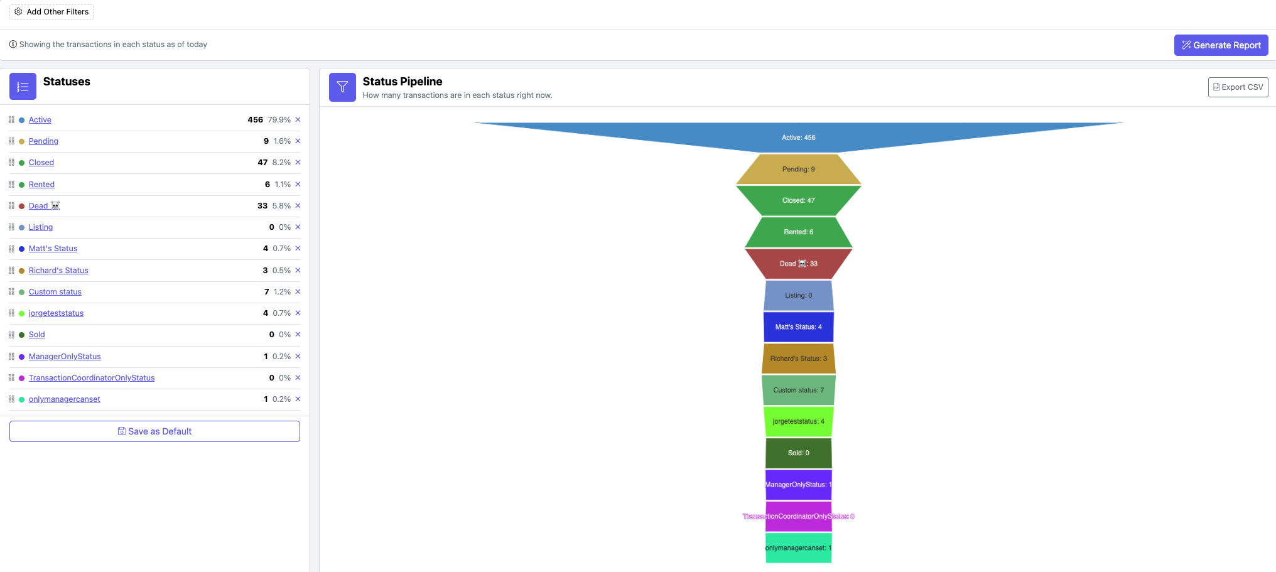The height and width of the screenshot is (572, 1276).
Task: Remove the Closed status with its X icon
Action: point(298,163)
